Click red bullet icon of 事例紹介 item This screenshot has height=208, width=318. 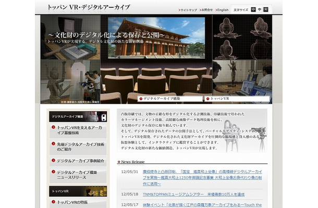pyautogui.click(x=53, y=160)
